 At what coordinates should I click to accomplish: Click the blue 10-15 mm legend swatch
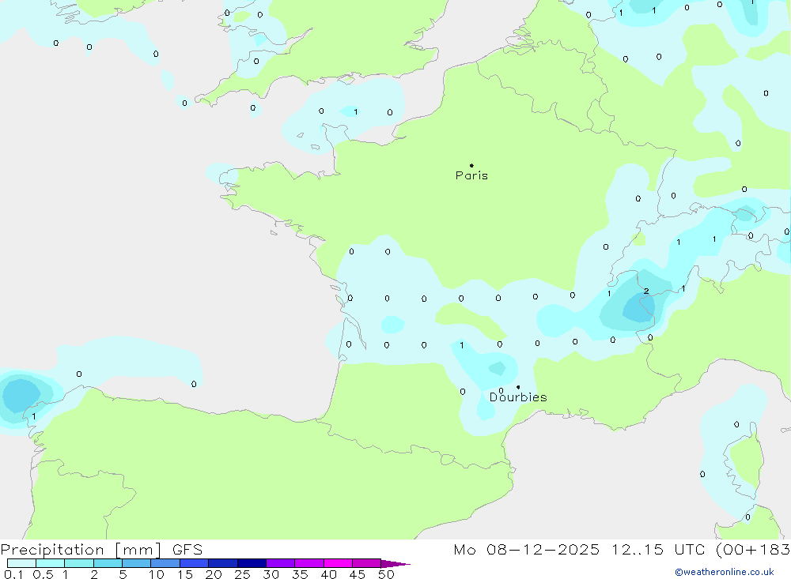[165, 563]
